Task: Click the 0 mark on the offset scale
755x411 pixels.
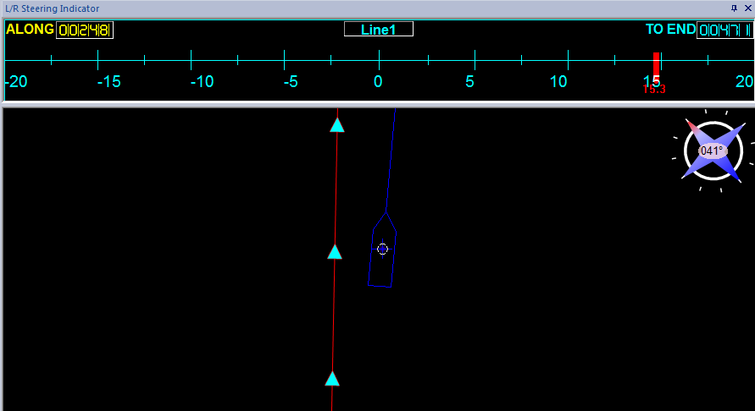Action: tap(378, 82)
